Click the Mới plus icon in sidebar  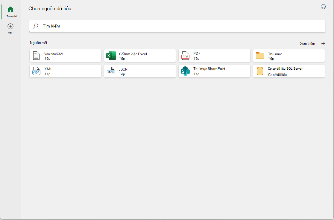tap(10, 26)
